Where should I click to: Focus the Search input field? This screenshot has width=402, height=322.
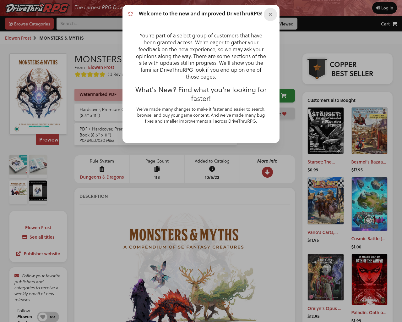click(x=90, y=24)
